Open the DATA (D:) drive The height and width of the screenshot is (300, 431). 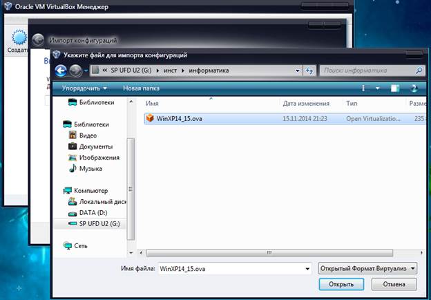click(88, 212)
